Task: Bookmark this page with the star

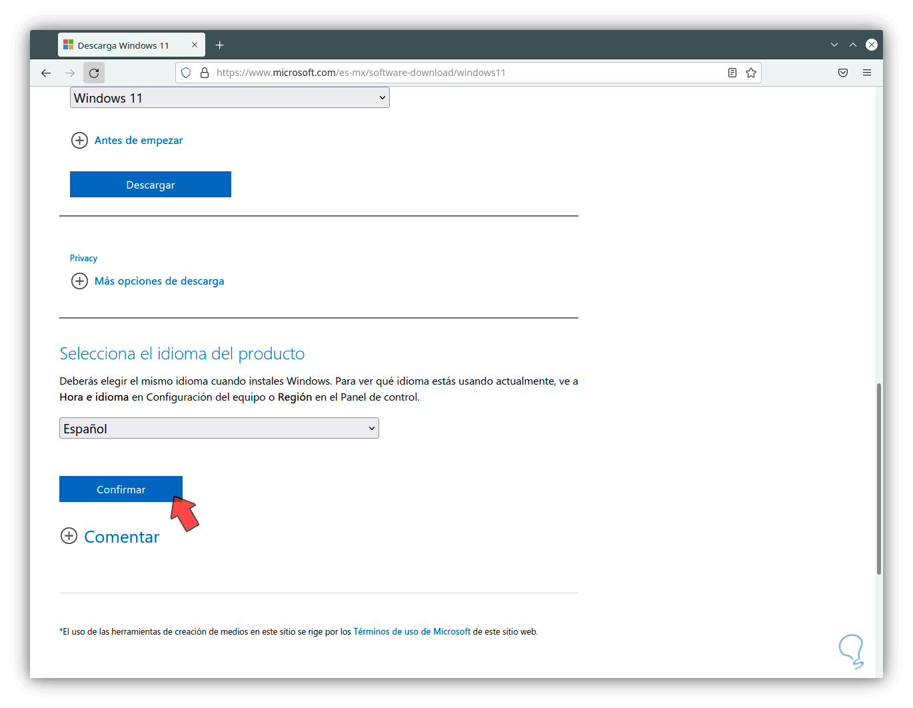Action: pyautogui.click(x=751, y=73)
